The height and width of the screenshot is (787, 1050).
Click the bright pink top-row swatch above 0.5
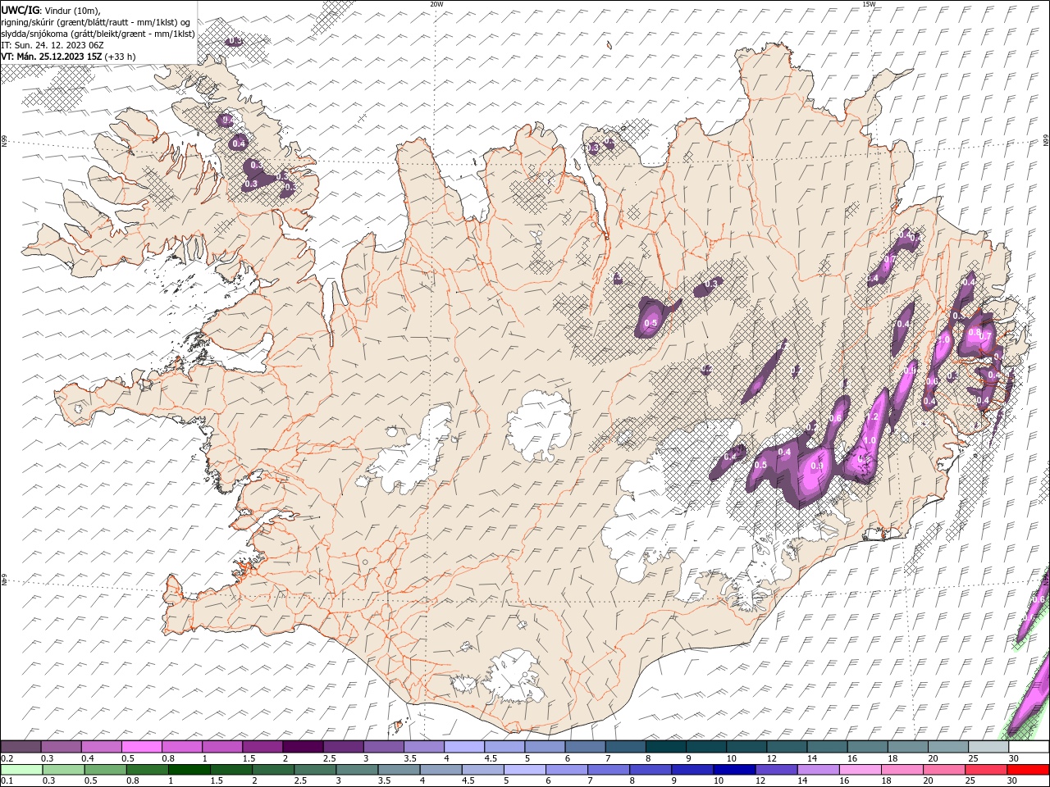[142, 747]
